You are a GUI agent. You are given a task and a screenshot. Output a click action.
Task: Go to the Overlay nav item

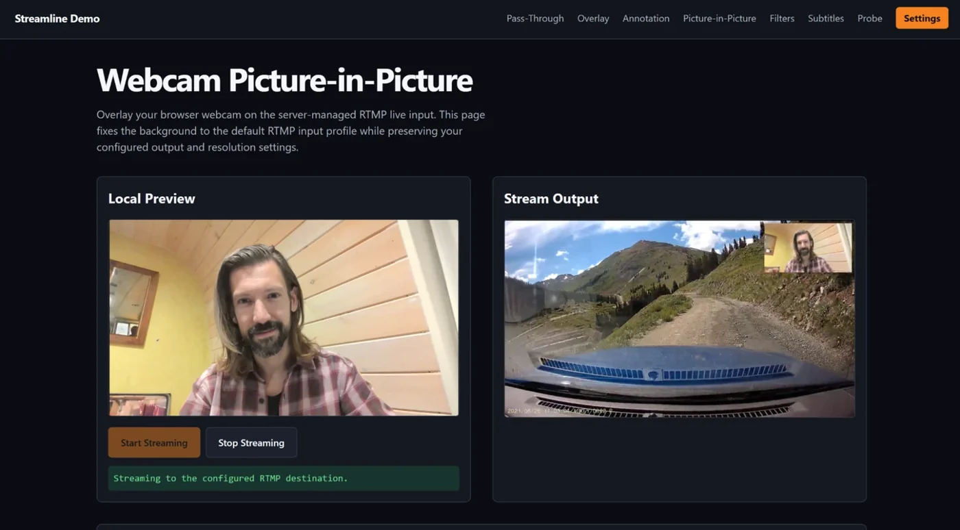point(593,18)
